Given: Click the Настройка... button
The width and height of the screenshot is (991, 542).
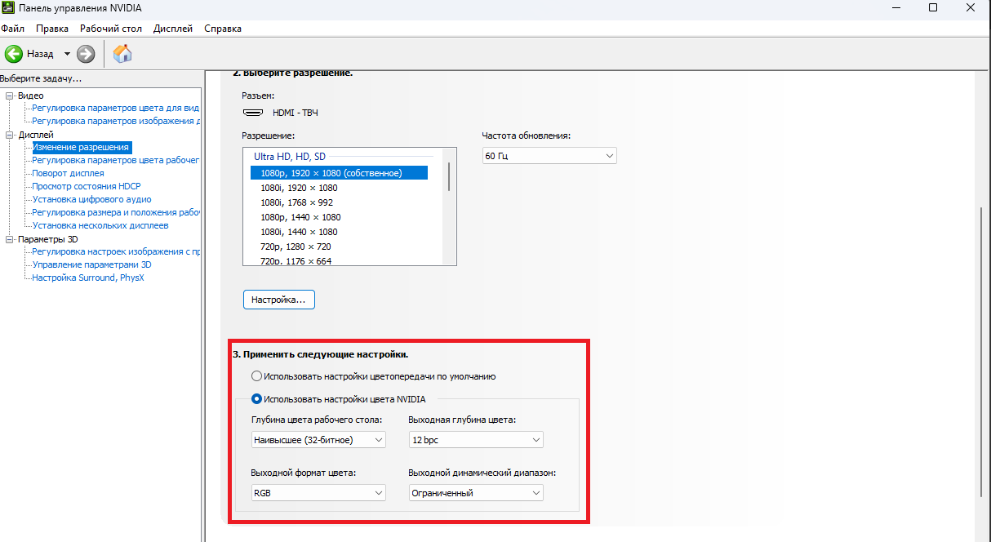Looking at the screenshot, I should 278,300.
